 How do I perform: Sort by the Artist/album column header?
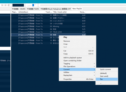[x=31, y=12]
